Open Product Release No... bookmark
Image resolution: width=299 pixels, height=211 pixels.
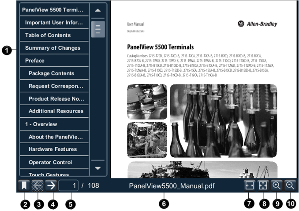coord(54,98)
